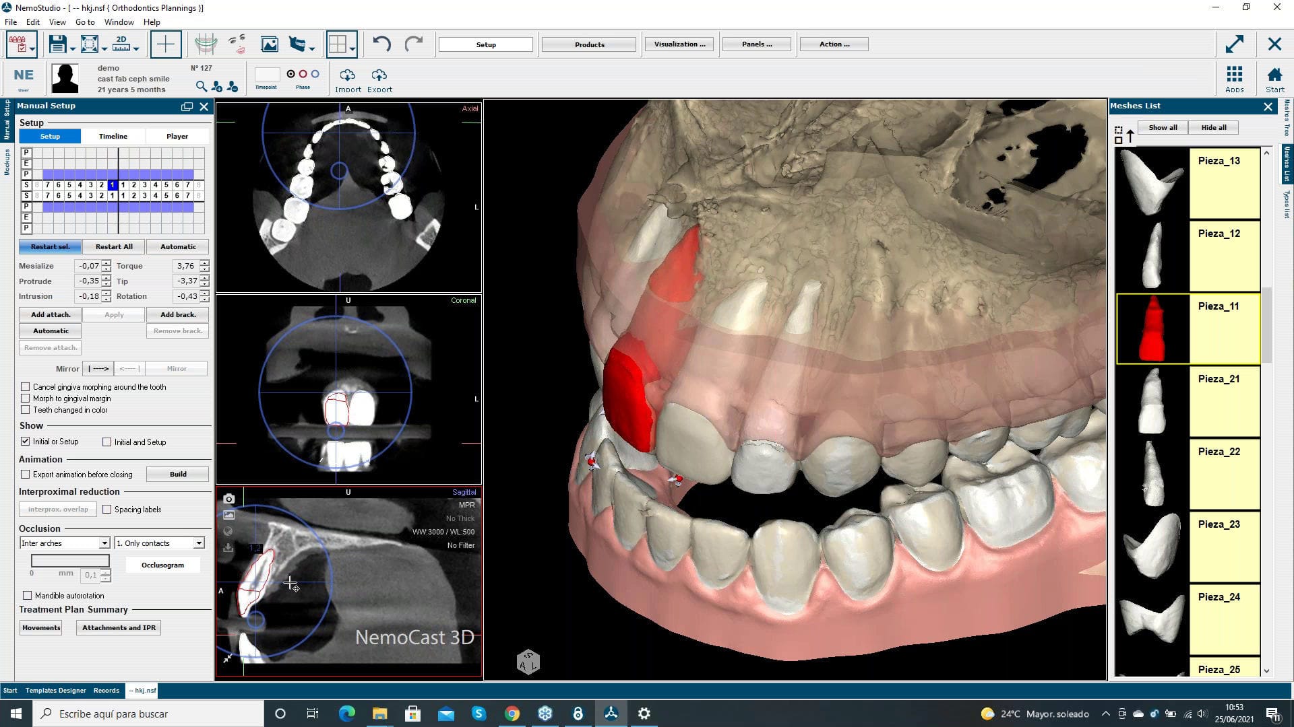The width and height of the screenshot is (1294, 727).
Task: Open the Window menu
Action: coord(119,22)
